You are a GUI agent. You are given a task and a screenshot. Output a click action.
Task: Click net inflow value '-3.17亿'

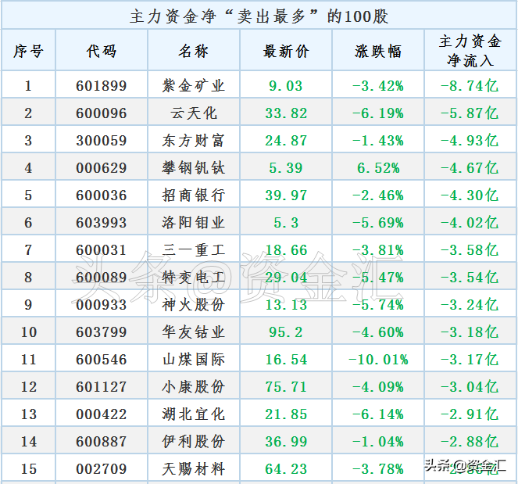coord(470,360)
